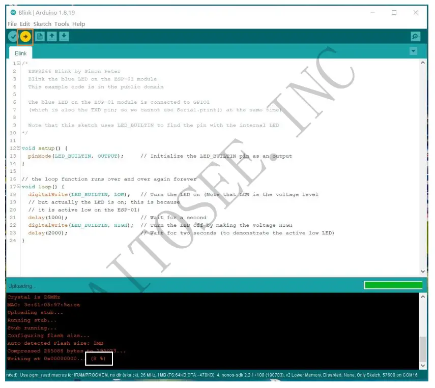Open the Tools menu

click(62, 24)
